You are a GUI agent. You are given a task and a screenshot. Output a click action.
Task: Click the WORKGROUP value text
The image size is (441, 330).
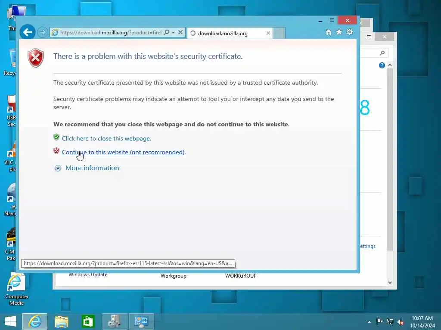coord(241,275)
